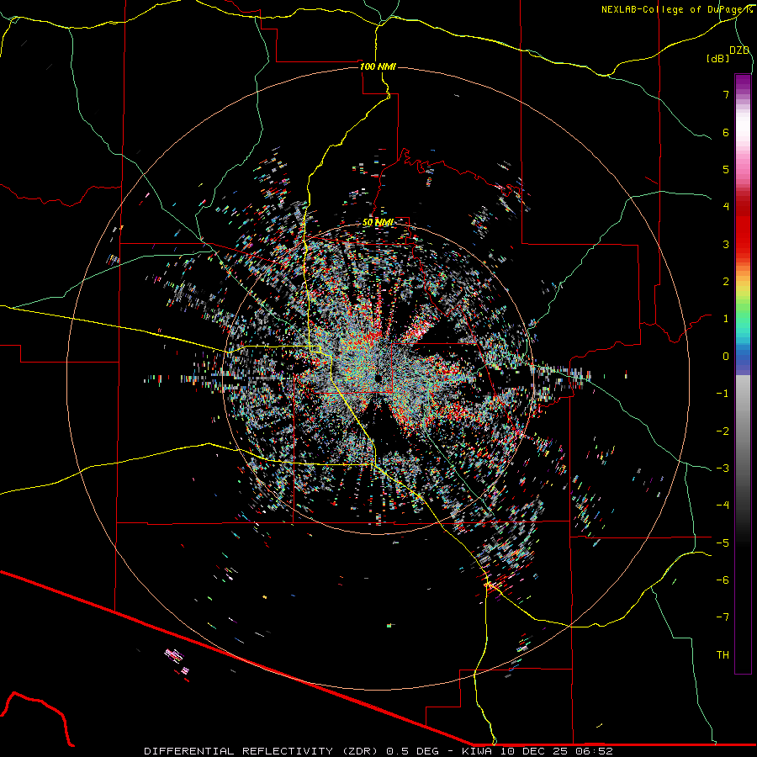Image resolution: width=757 pixels, height=757 pixels.
Task: Click the -2 value on the color scale
Action: point(723,431)
